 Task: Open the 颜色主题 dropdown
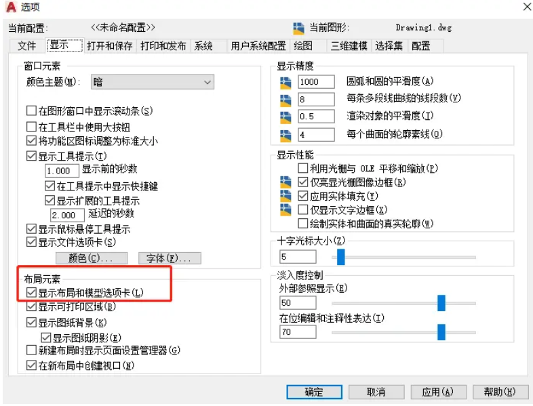click(153, 82)
